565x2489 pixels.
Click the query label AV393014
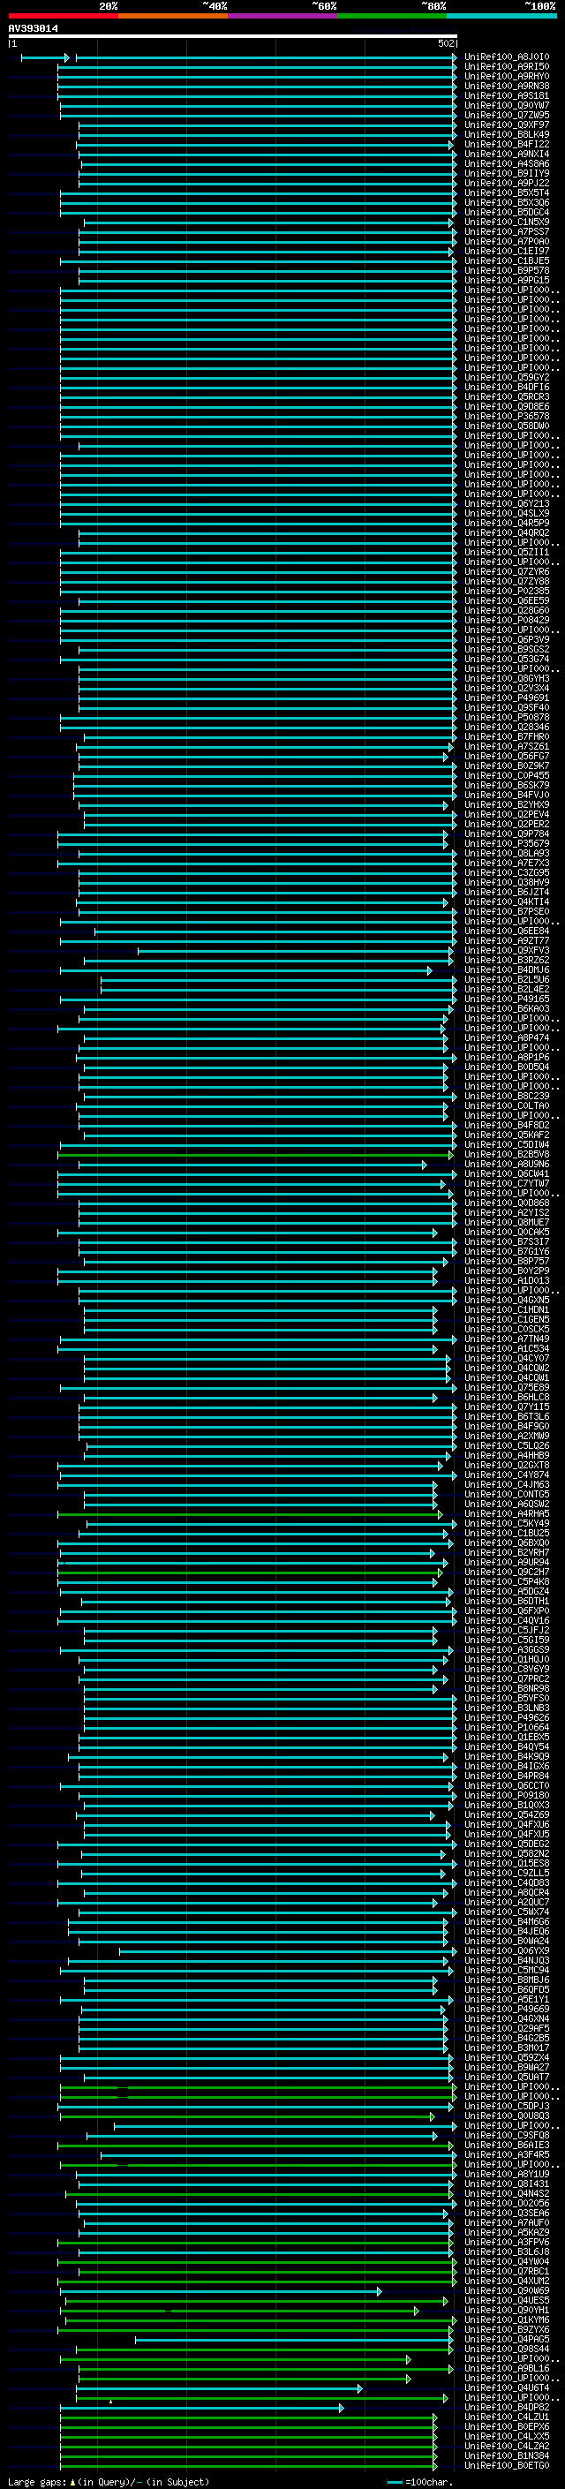coord(33,29)
